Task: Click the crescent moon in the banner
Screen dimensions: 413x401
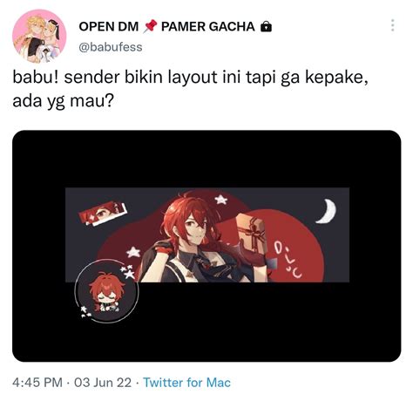Action: (327, 211)
